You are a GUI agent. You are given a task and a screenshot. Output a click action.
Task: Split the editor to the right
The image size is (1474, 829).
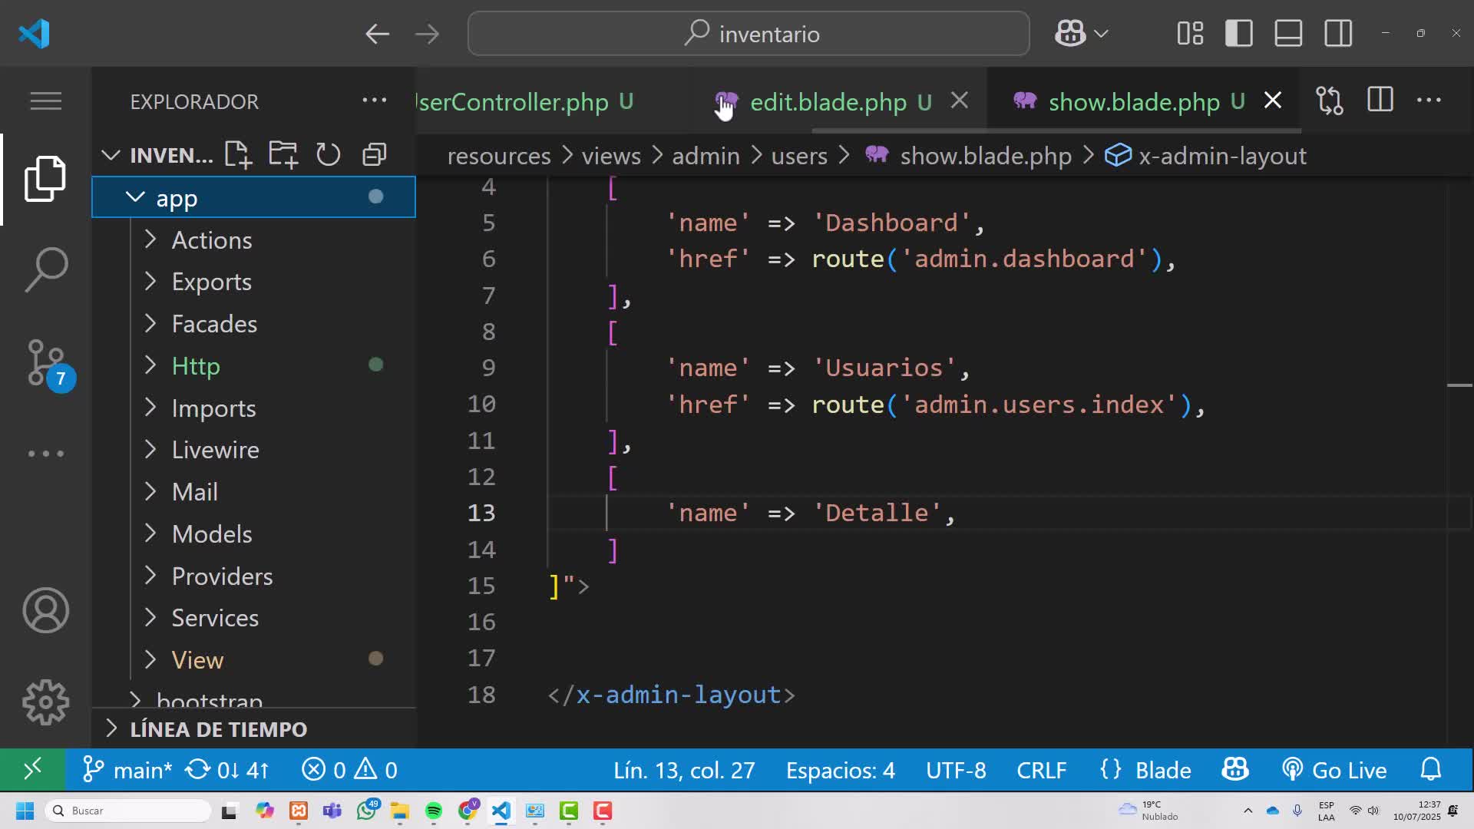(x=1380, y=100)
